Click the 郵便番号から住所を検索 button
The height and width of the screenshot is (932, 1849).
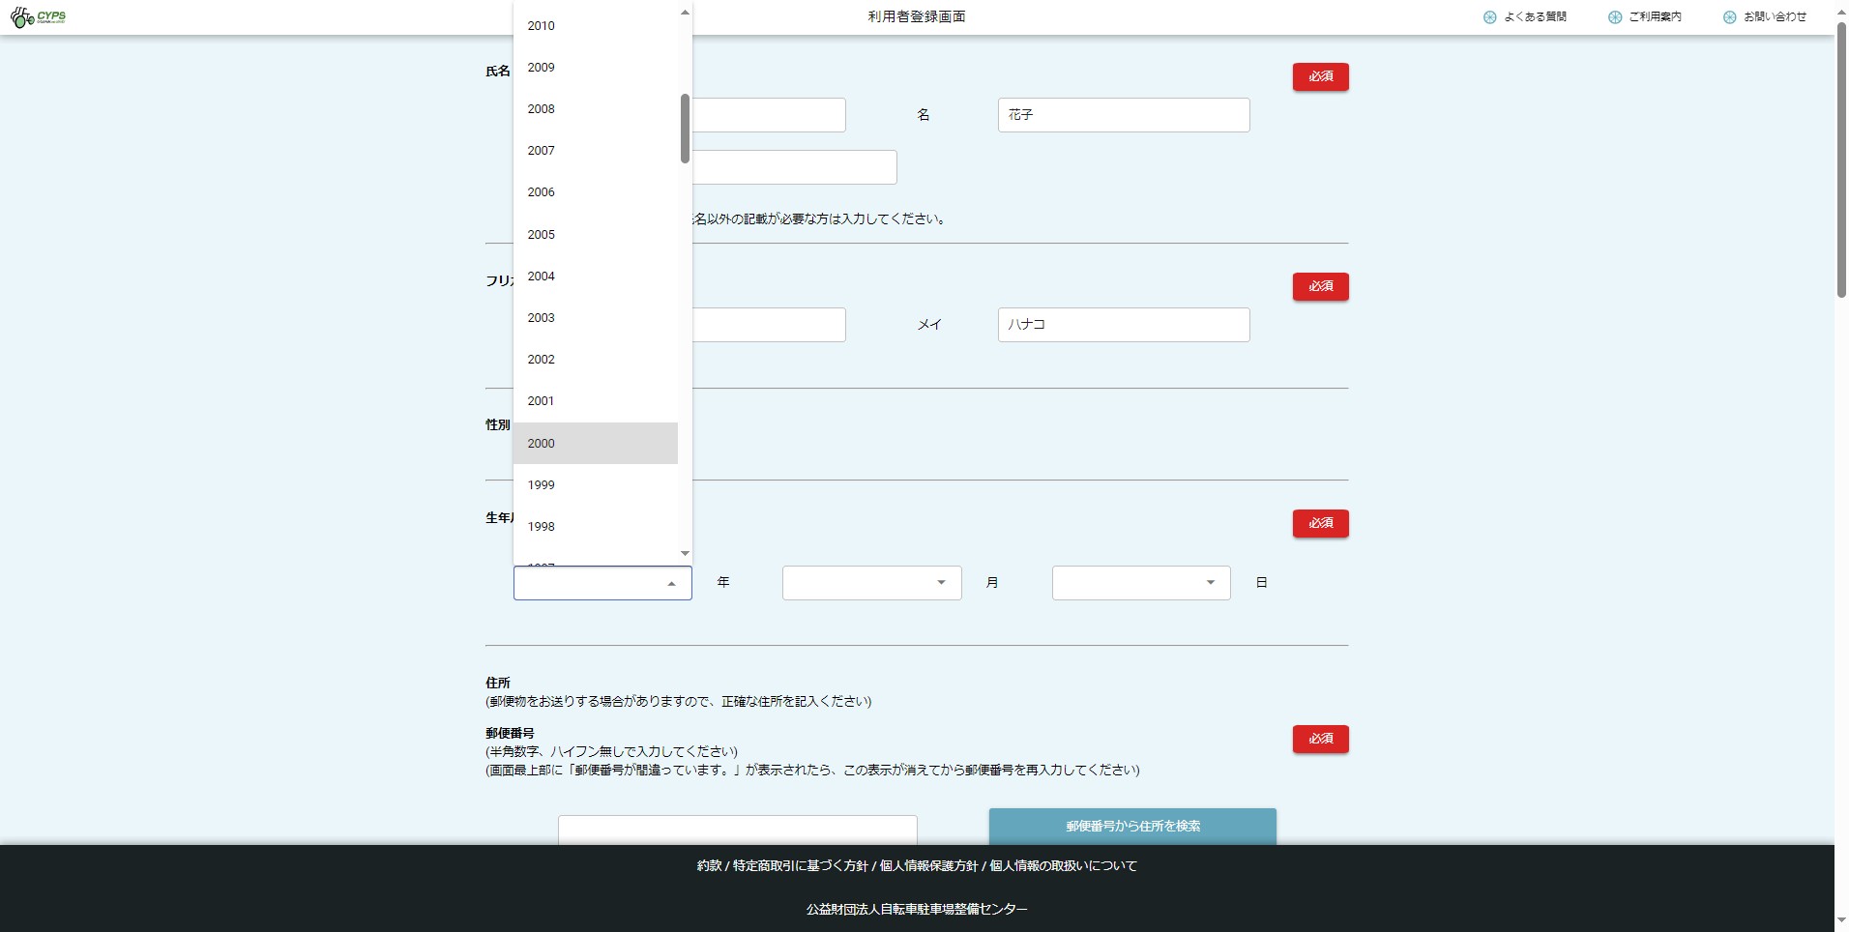(1132, 826)
